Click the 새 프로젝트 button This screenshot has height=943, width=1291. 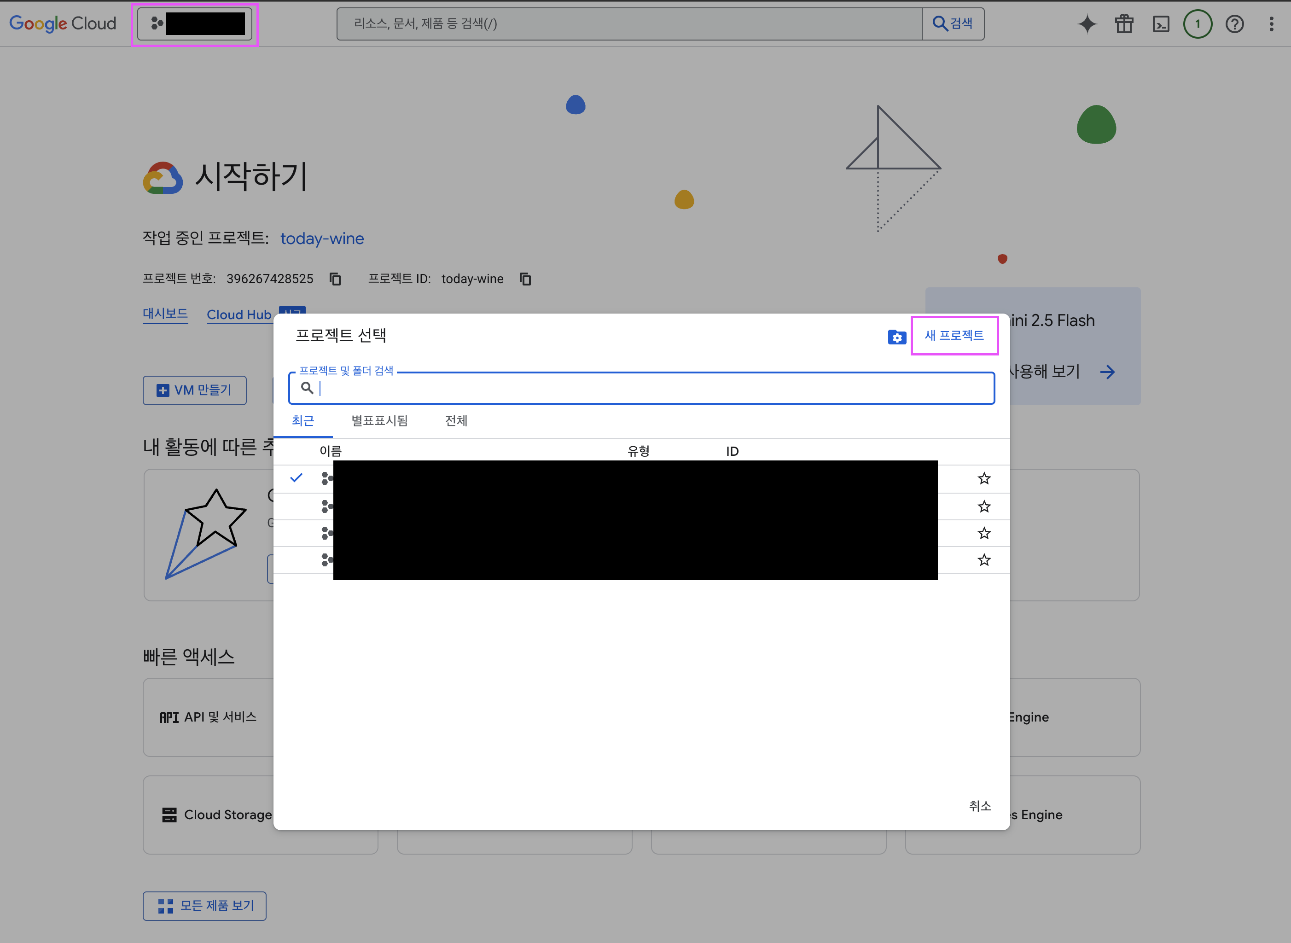954,336
